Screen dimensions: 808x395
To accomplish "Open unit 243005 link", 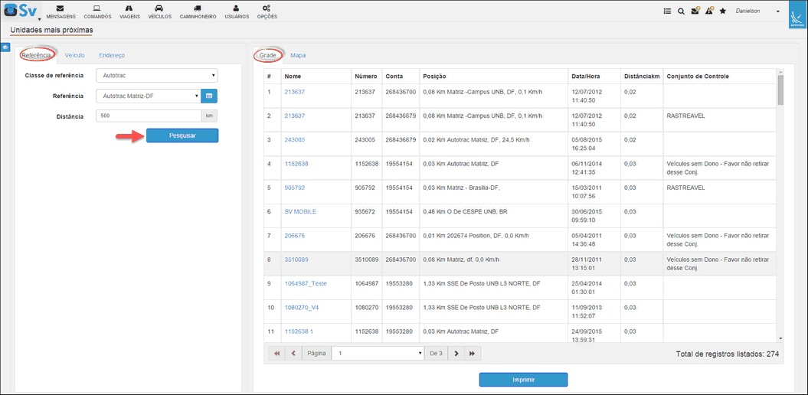I will (295, 139).
